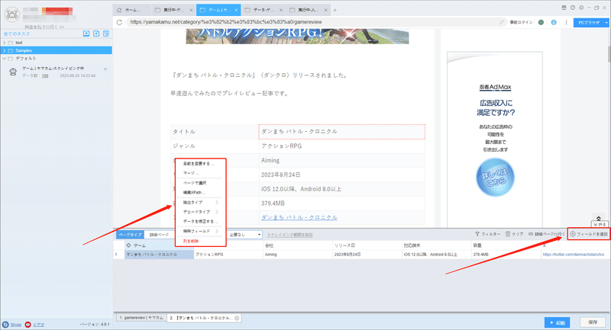Click the robot icon of the scraping task
Image resolution: width=611 pixels, height=330 pixels.
(13, 72)
